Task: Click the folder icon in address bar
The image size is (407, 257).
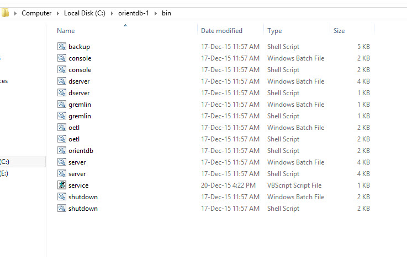Action: tap(5, 13)
